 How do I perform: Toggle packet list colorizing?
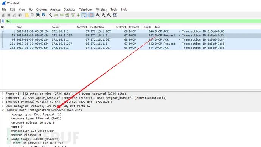[x=91, y=15]
